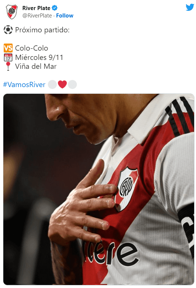Open the Twitter bird logo
The width and height of the screenshot is (196, 288).
point(190,7)
